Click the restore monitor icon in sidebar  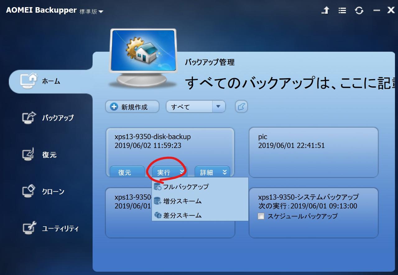(28, 155)
